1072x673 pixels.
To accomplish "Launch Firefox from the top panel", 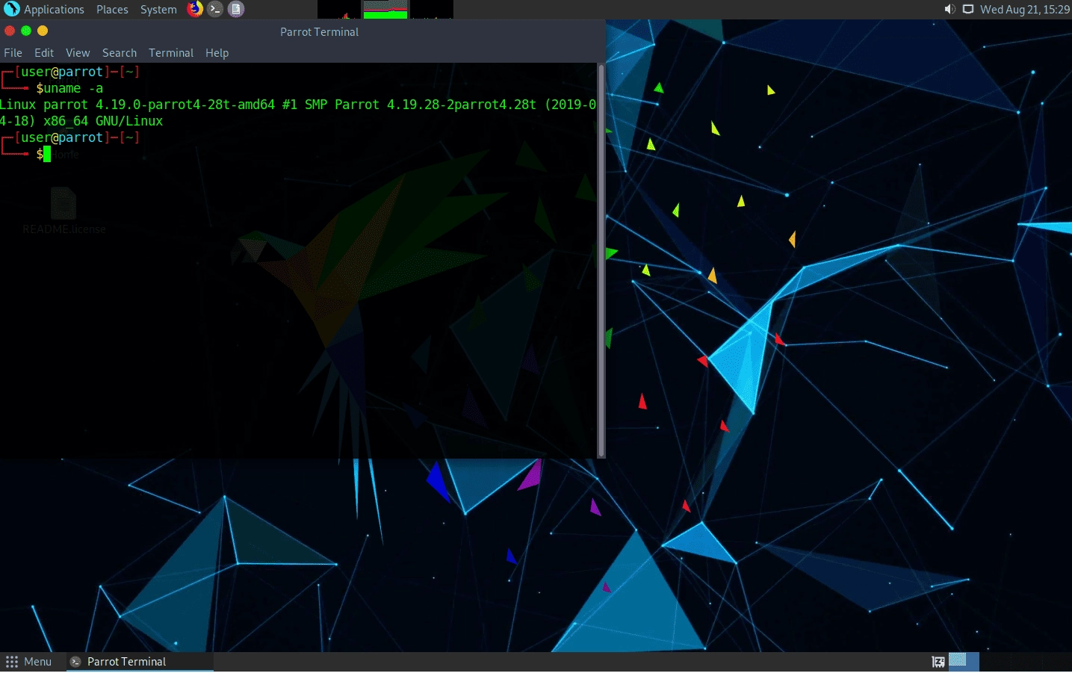I will coord(195,9).
